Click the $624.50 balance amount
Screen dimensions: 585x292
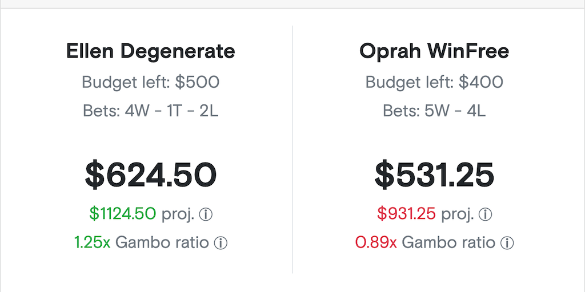(151, 175)
